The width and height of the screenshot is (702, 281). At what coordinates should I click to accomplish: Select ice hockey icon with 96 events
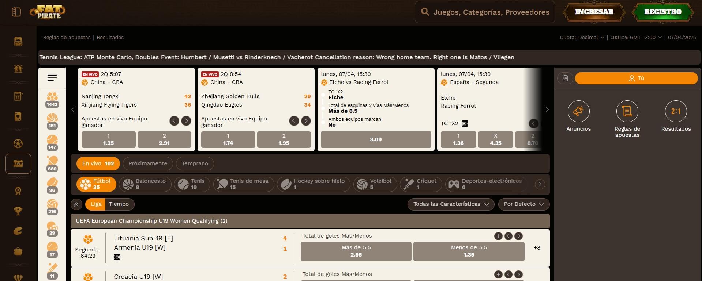pyautogui.click(x=52, y=185)
